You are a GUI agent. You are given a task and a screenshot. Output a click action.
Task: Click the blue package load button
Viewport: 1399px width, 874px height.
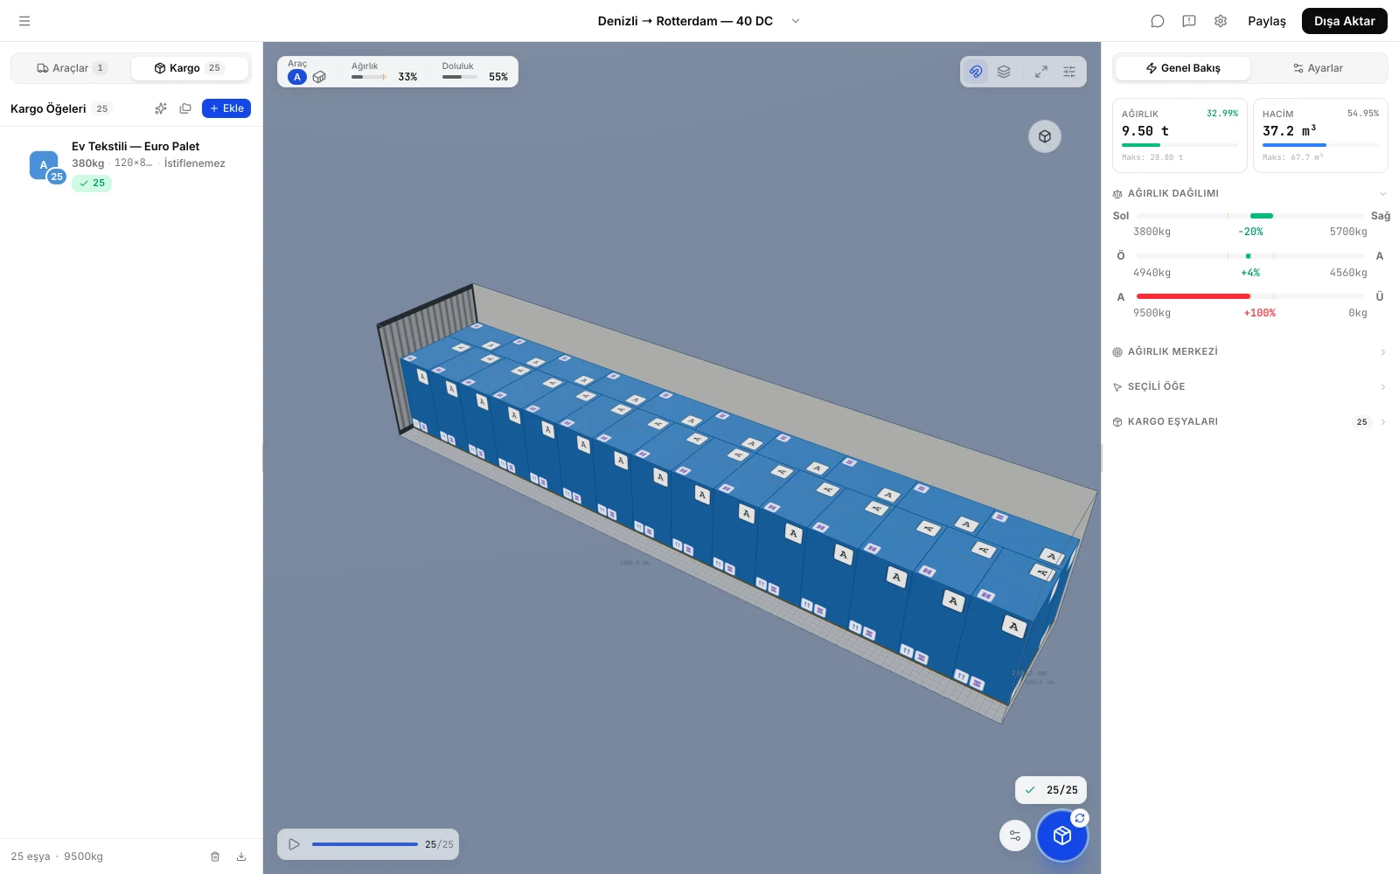1062,836
